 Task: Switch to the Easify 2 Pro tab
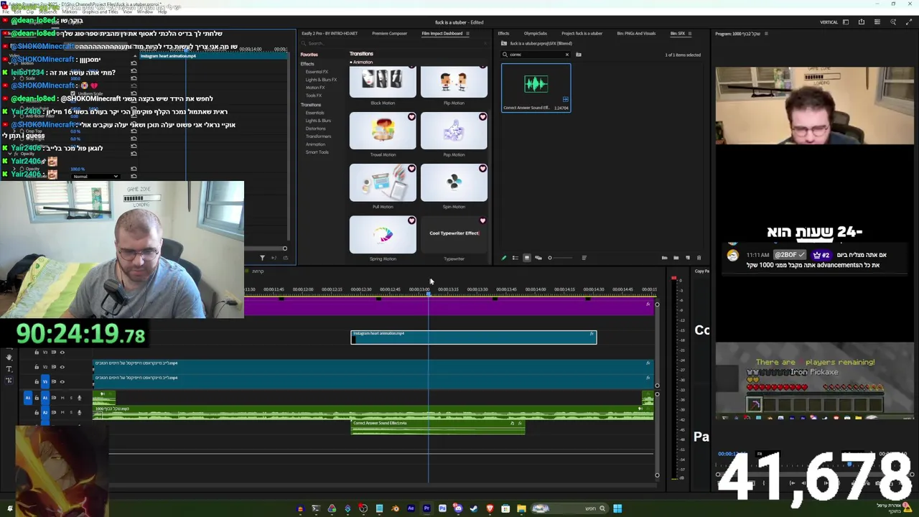point(330,33)
